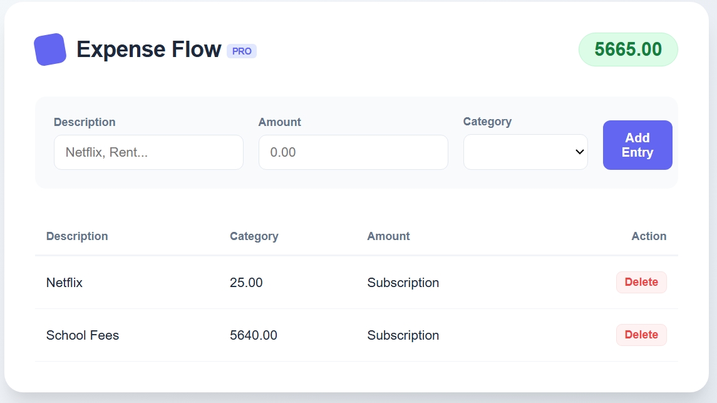Viewport: 717px width, 403px height.
Task: Click the 25.00 value in the Netflix row
Action: click(246, 283)
